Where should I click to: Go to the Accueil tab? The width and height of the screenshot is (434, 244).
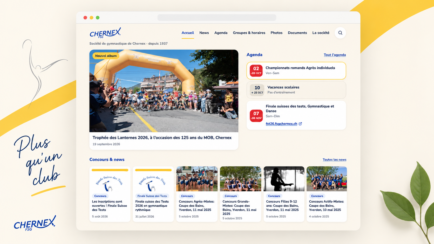(188, 33)
